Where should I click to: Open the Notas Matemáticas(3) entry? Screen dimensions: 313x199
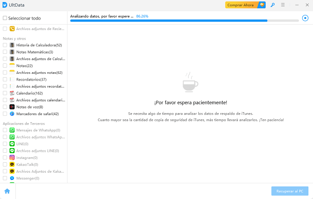tap(35, 52)
